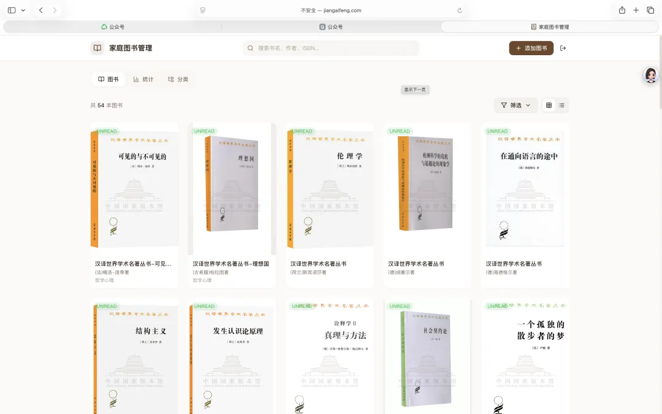The width and height of the screenshot is (662, 414).
Task: Expand the 筛选 filter dropdown
Action: [516, 105]
